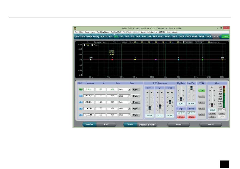This screenshot has width=240, height=169.
Task: Enable the In7 curve checkbox
Action: 170,42
